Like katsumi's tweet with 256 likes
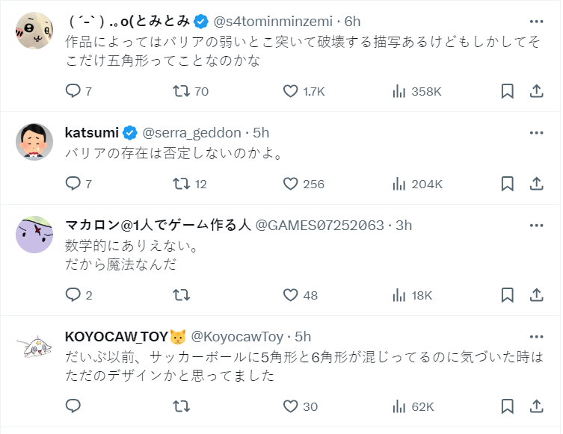This screenshot has width=563, height=434. pyautogui.click(x=291, y=184)
